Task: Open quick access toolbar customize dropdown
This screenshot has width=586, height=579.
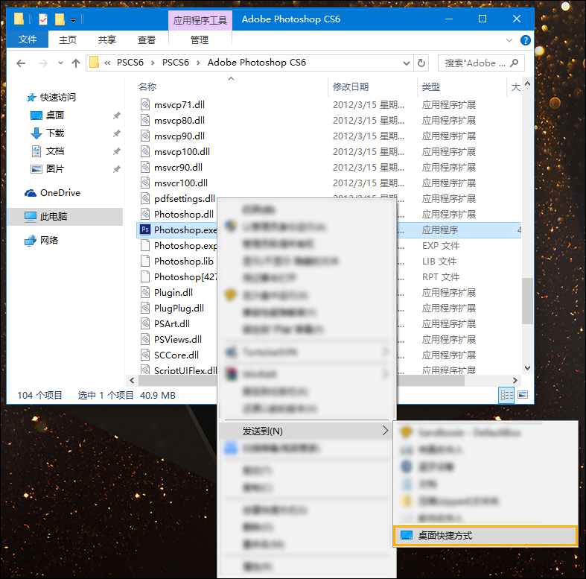Action: click(x=73, y=20)
